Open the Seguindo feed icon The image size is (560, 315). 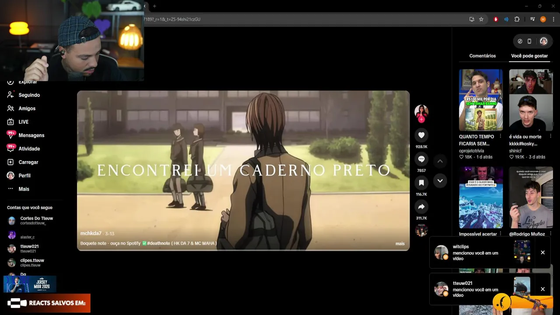click(10, 95)
